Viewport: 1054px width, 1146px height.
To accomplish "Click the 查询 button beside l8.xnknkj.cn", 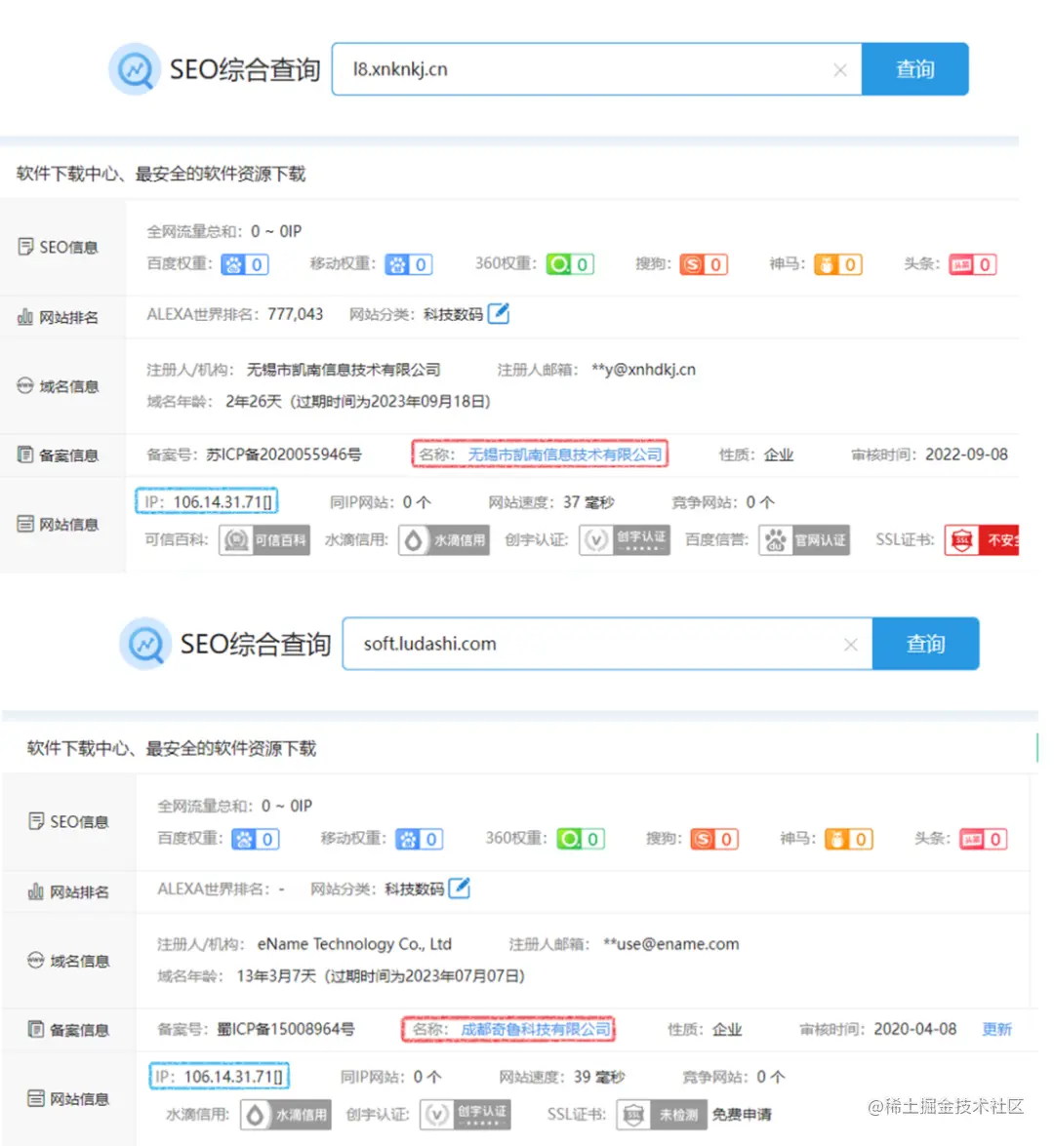I will tap(915, 69).
